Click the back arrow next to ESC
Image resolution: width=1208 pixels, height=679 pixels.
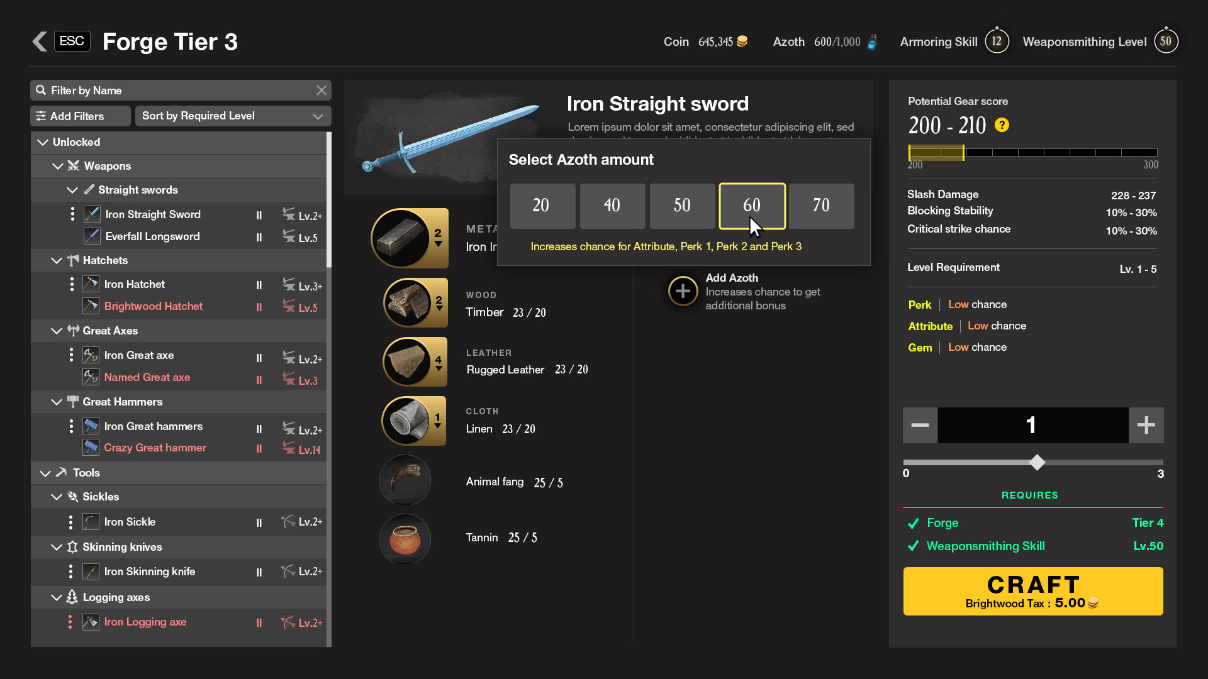(40, 41)
